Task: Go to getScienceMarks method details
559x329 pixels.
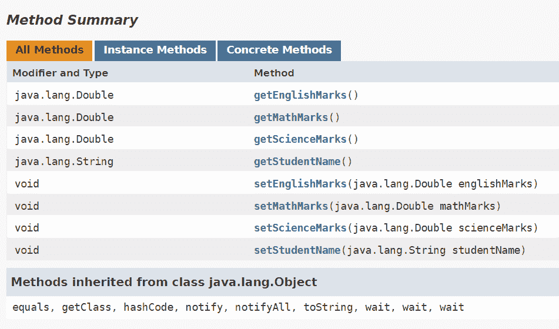Action: click(300, 139)
